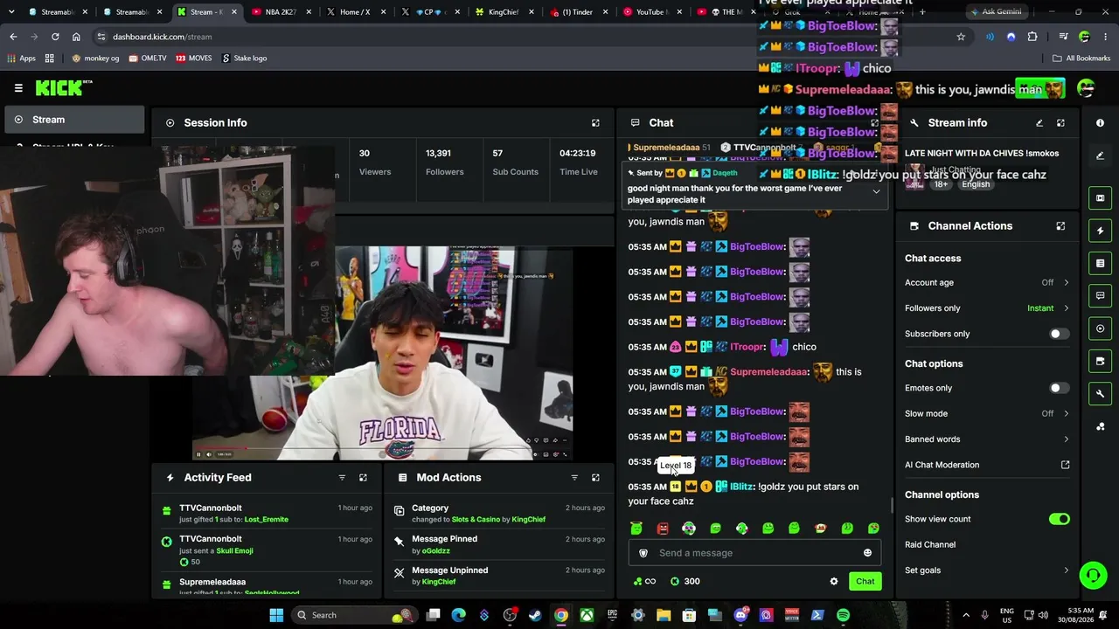The width and height of the screenshot is (1119, 629).
Task: Disable Show view count switch
Action: (x=1059, y=519)
